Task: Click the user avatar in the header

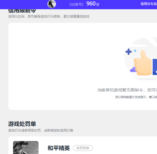Action: click(x=52, y=4)
